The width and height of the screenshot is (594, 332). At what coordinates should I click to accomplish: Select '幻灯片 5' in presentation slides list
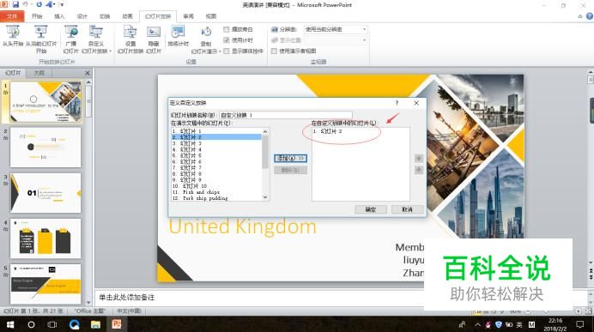coord(216,155)
